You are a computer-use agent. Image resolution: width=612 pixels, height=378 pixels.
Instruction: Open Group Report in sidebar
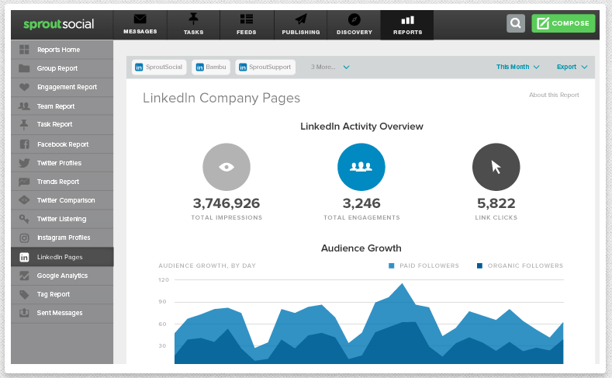tap(62, 68)
